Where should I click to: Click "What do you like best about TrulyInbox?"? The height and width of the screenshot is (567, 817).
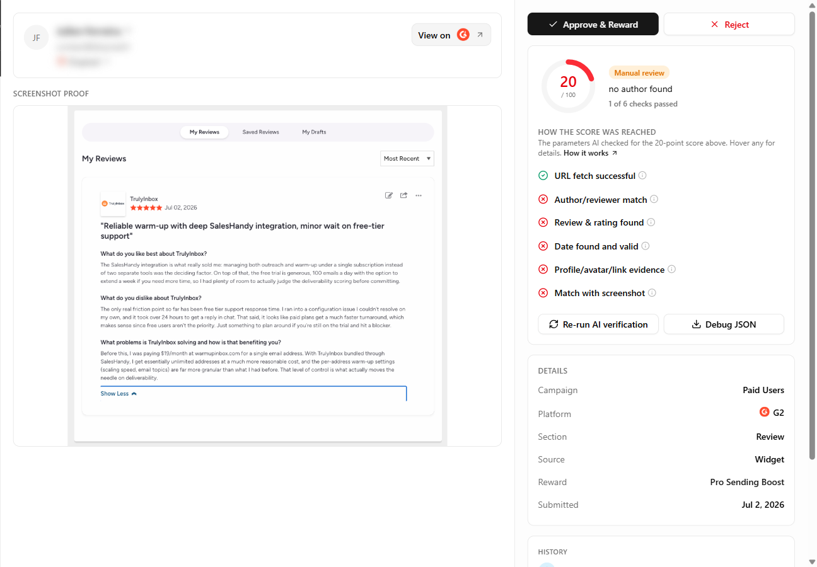click(x=154, y=254)
